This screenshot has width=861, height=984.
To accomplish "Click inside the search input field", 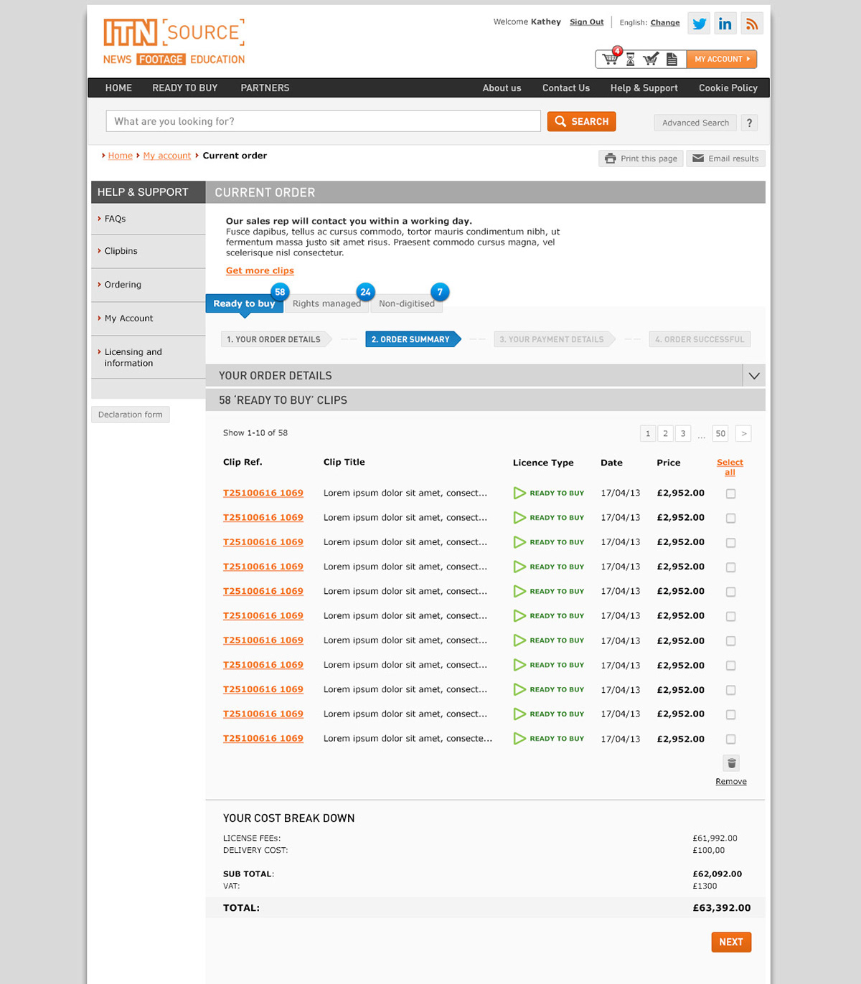I will [x=323, y=120].
